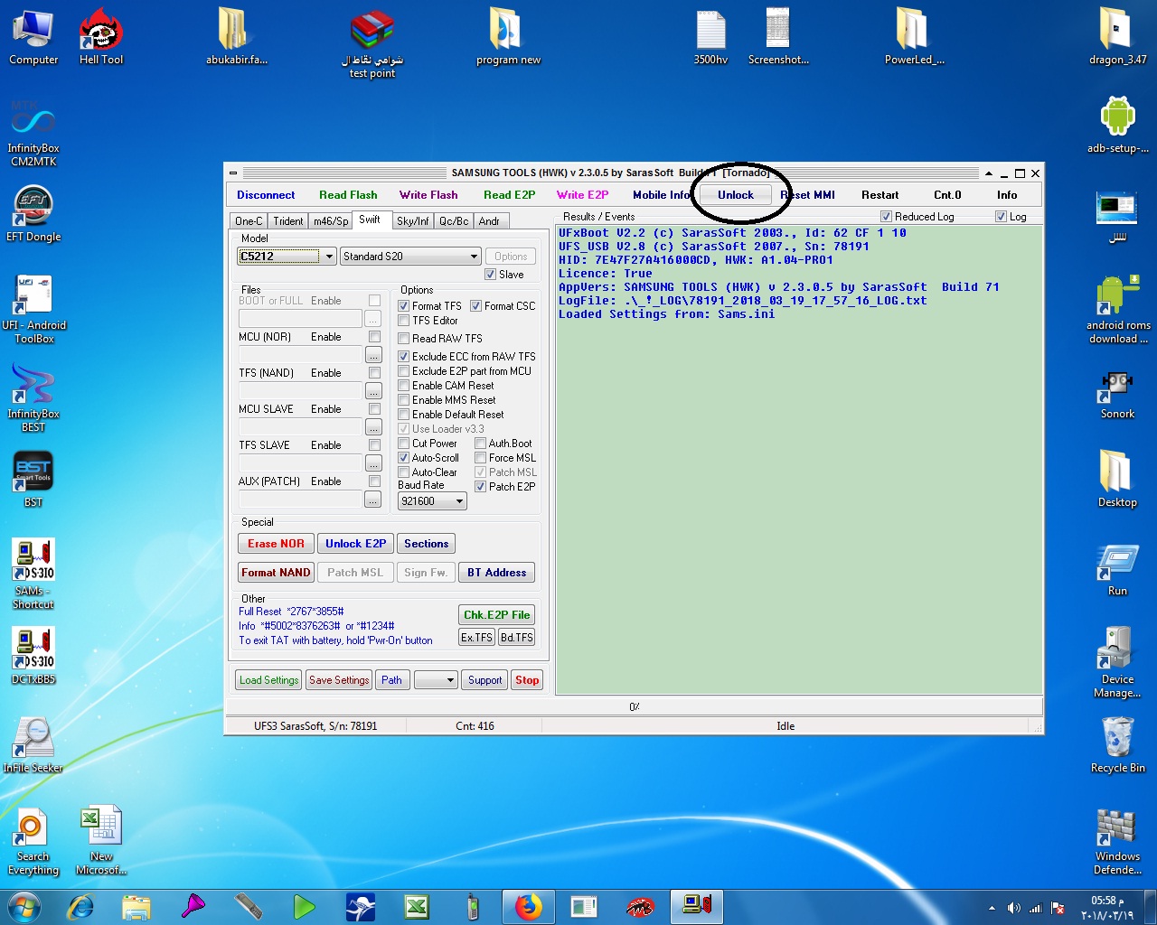Enable the Cut Power checkbox
This screenshot has height=925, width=1157.
click(x=404, y=444)
